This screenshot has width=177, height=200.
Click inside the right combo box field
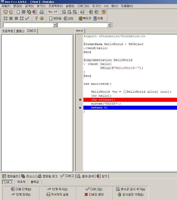83,25
